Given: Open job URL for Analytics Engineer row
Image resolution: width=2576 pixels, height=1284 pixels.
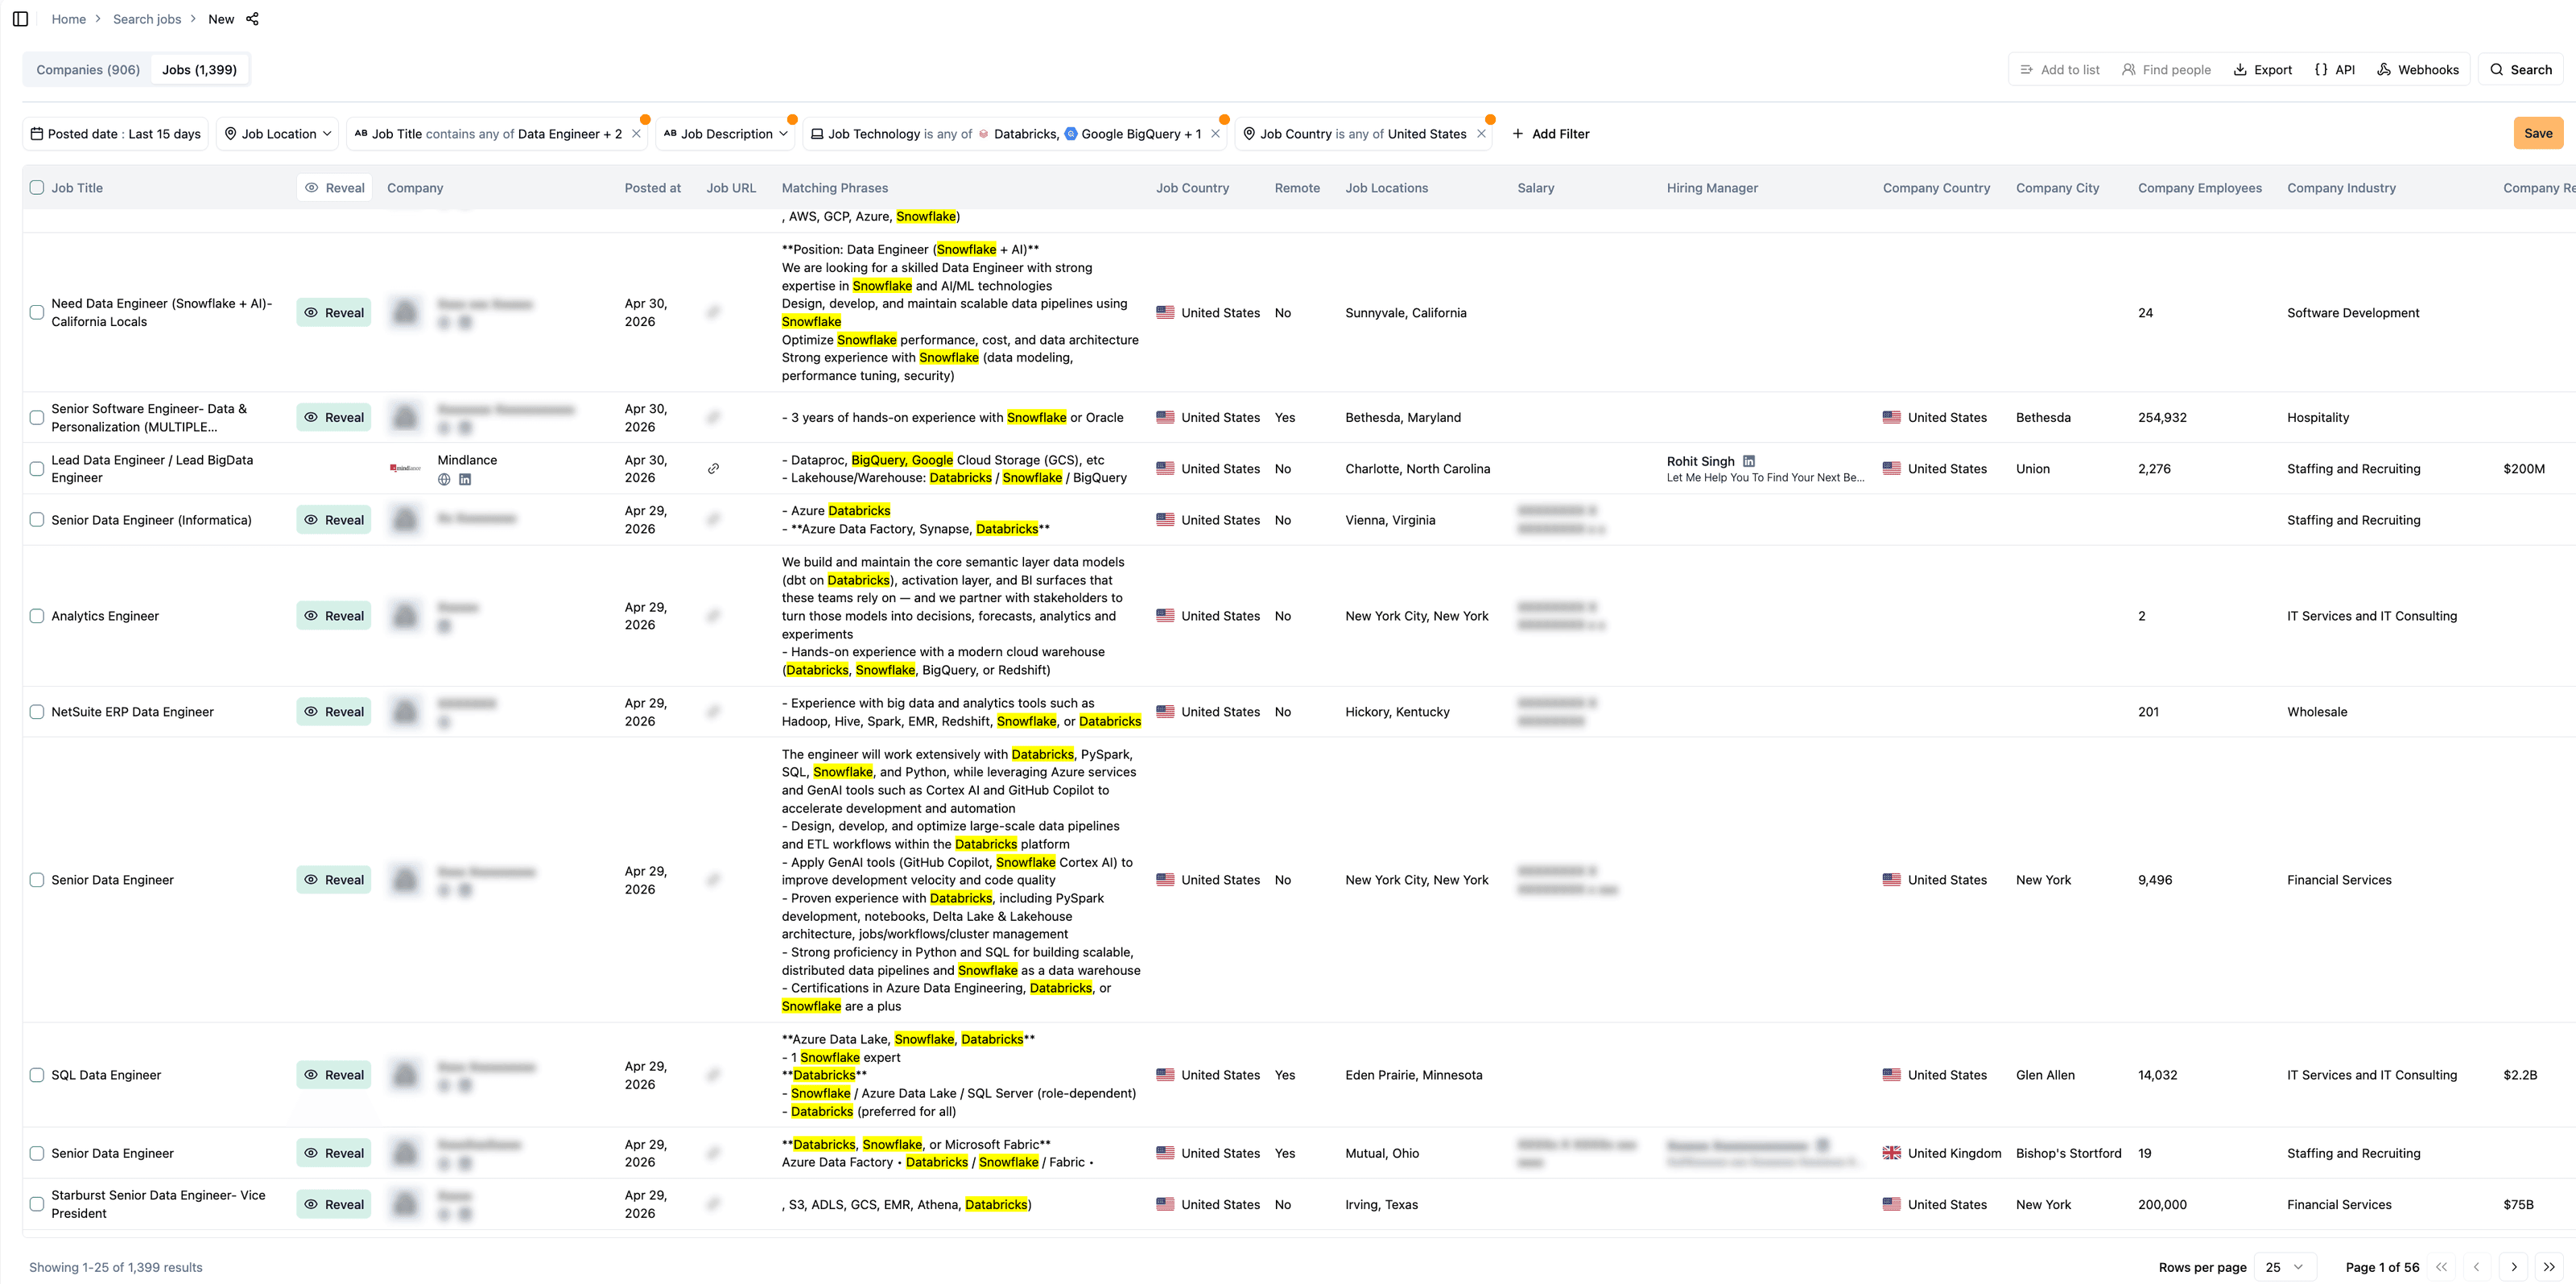Looking at the screenshot, I should (713, 616).
